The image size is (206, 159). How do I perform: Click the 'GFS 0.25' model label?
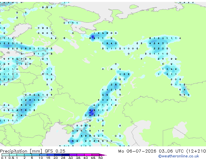point(55,151)
